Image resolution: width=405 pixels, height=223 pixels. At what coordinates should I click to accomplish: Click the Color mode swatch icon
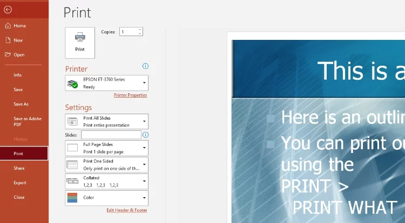(72, 198)
